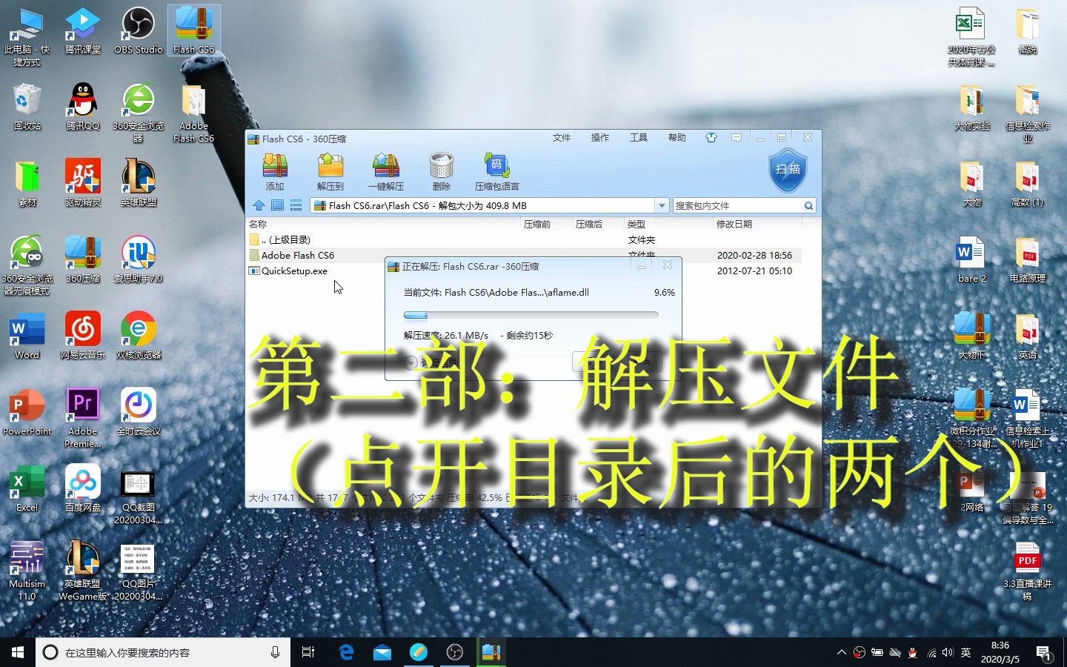
Task: Close the 正在解压 extraction dialog
Action: (667, 265)
